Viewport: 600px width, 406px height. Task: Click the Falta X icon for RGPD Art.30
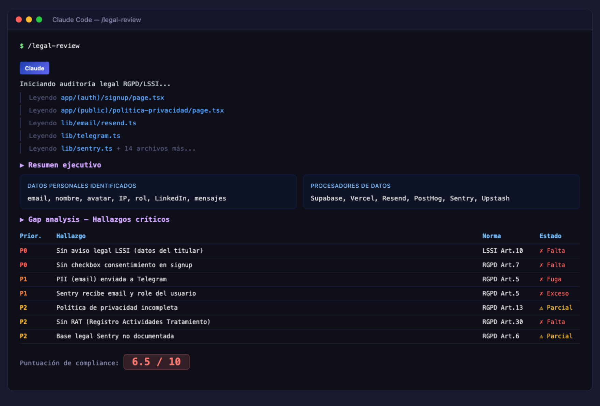point(541,322)
